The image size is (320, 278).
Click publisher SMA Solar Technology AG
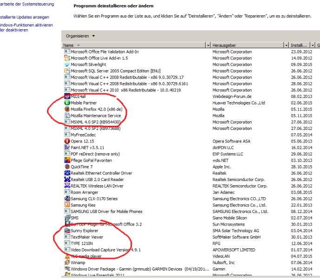click(x=236, y=231)
